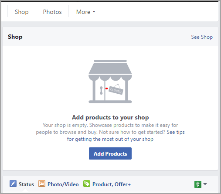Open the Shop tab
221x194 pixels.
pyautogui.click(x=22, y=12)
